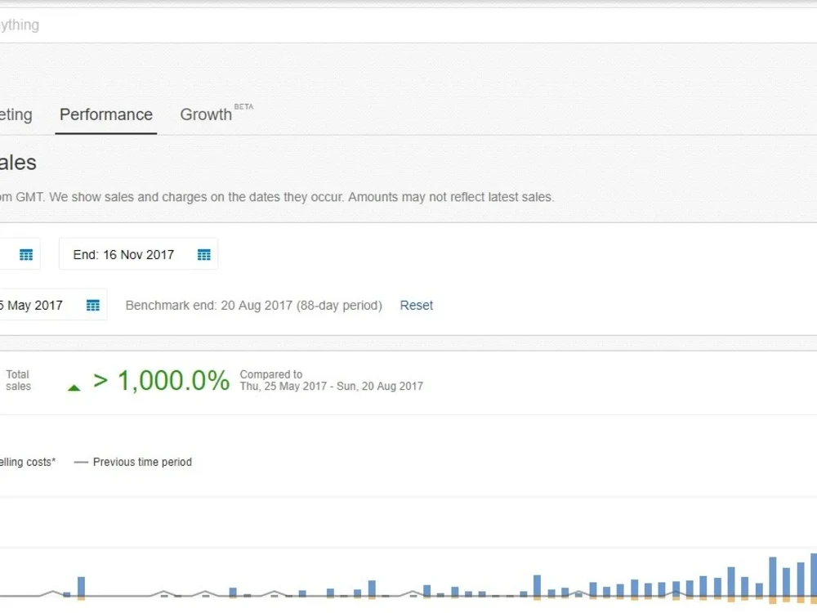The height and width of the screenshot is (613, 817).
Task: Click the GMT sales and charges notice text
Action: click(x=277, y=197)
